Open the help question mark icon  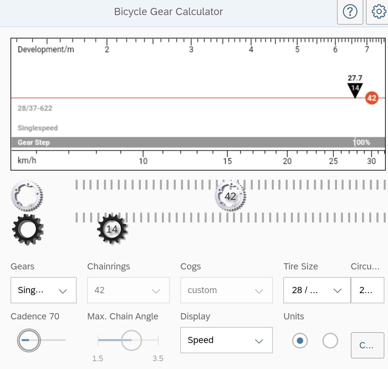[350, 12]
